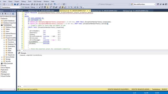This screenshot has height=94, width=168.
Task: Display estimated execution plan
Action: [42, 7]
